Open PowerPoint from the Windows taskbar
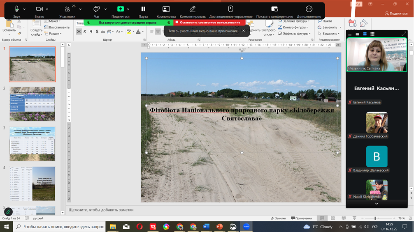Screen dimensions: 414x232 tap(219, 227)
